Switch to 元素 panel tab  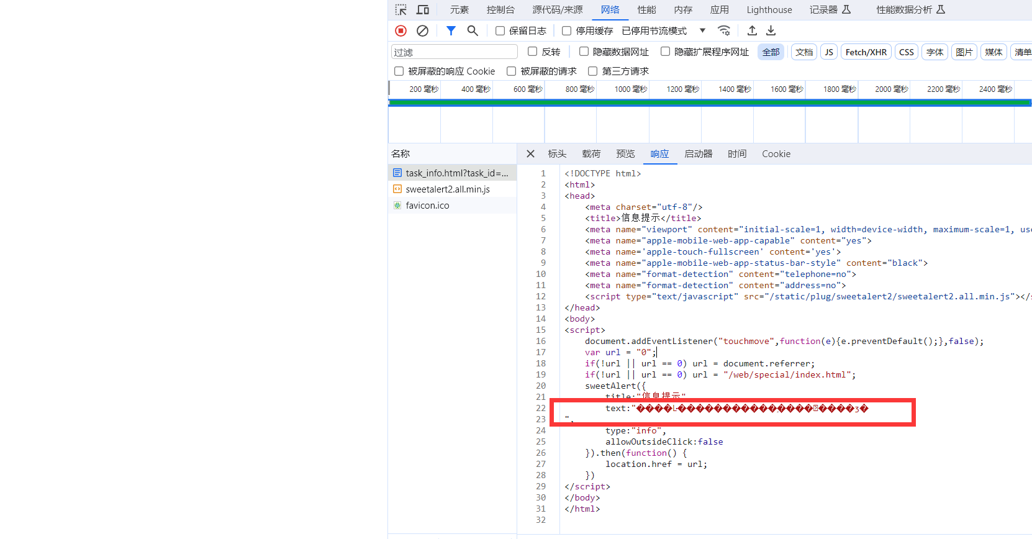click(x=459, y=10)
